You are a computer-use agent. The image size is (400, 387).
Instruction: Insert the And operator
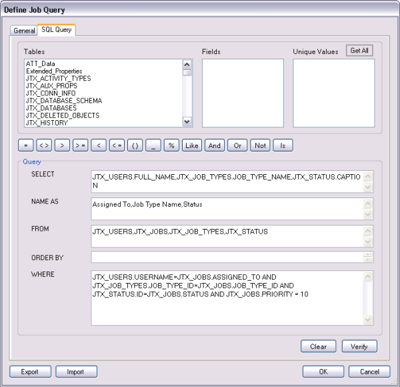pyautogui.click(x=215, y=145)
